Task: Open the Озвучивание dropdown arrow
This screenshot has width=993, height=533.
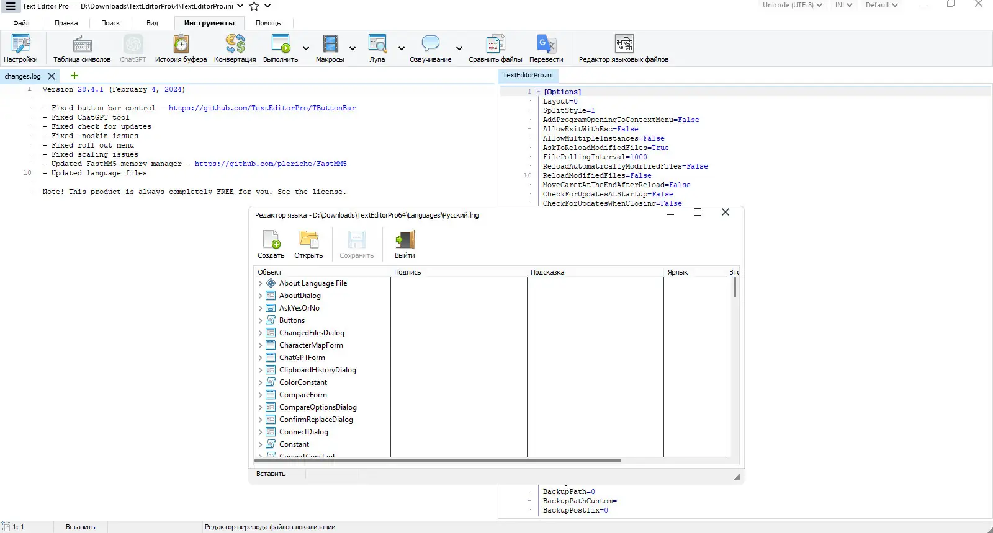Action: pos(459,48)
